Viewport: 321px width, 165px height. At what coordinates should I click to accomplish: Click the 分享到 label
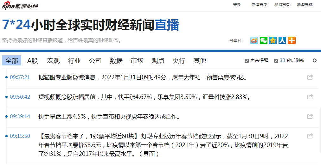coord(237,41)
